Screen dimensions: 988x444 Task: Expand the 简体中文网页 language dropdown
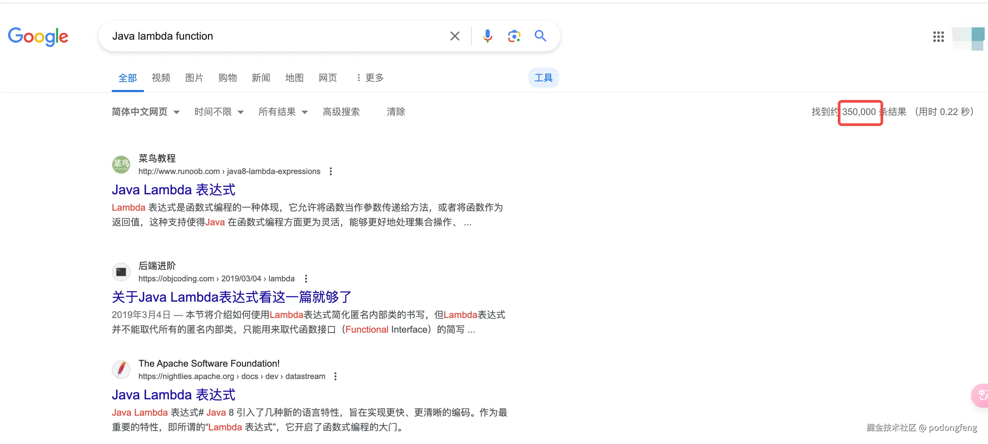pyautogui.click(x=145, y=112)
